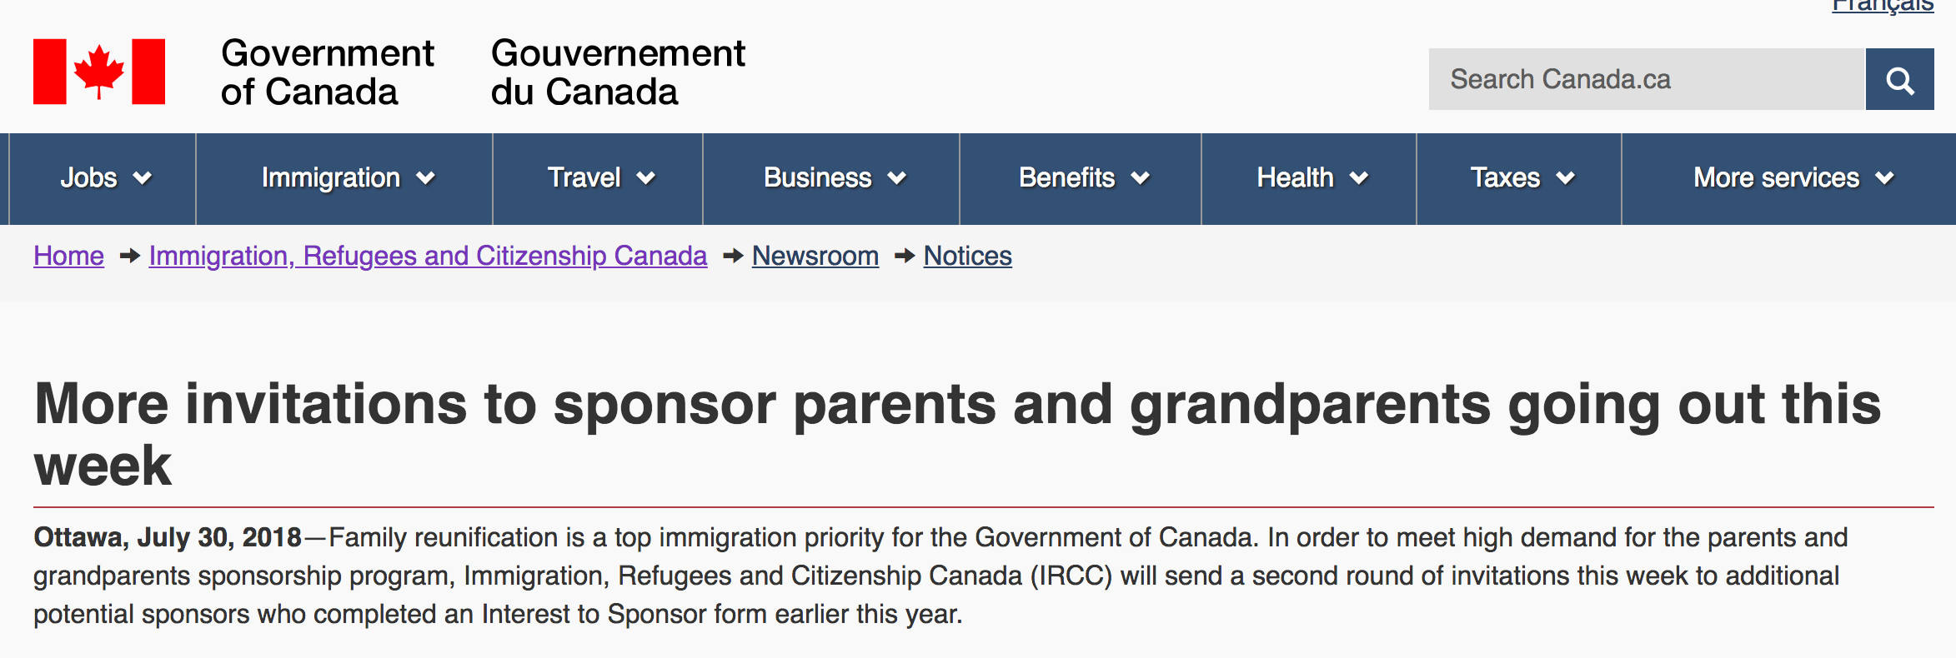Select the Taxes menu item
The height and width of the screenshot is (658, 1956).
pyautogui.click(x=1505, y=178)
